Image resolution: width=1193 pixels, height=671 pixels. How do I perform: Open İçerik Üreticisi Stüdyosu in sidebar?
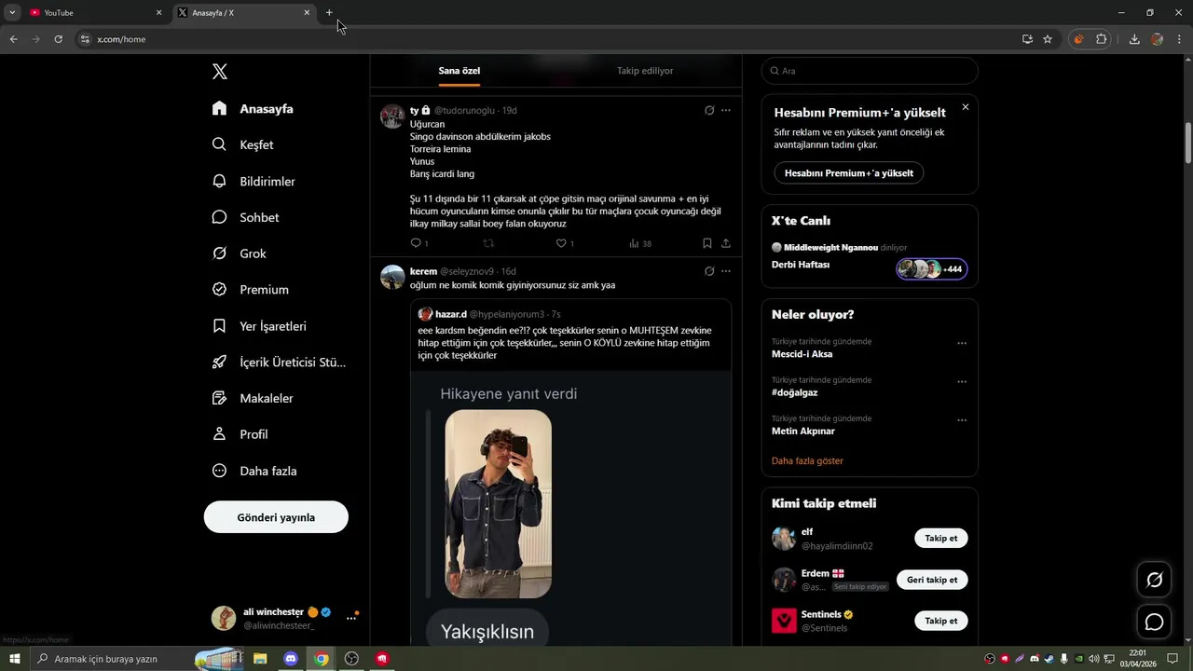279,363
